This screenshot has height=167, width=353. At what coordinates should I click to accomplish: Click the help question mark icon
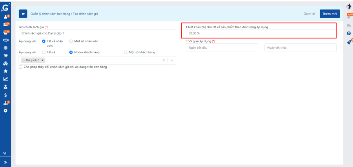coord(349,34)
